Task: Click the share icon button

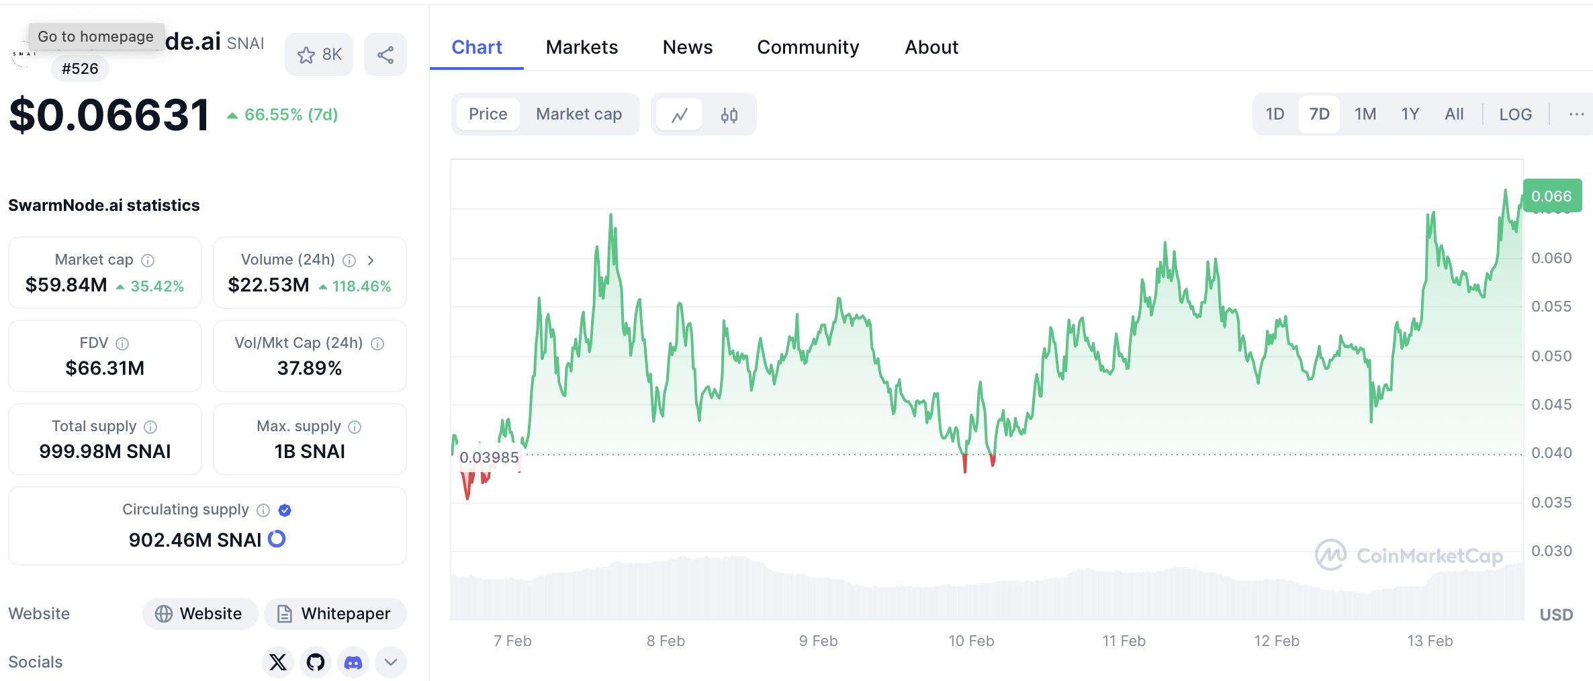Action: [x=385, y=55]
